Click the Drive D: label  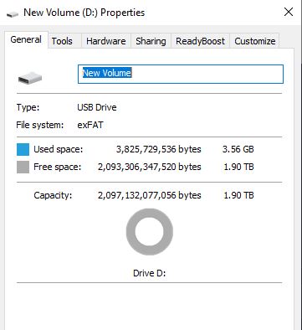(150, 273)
